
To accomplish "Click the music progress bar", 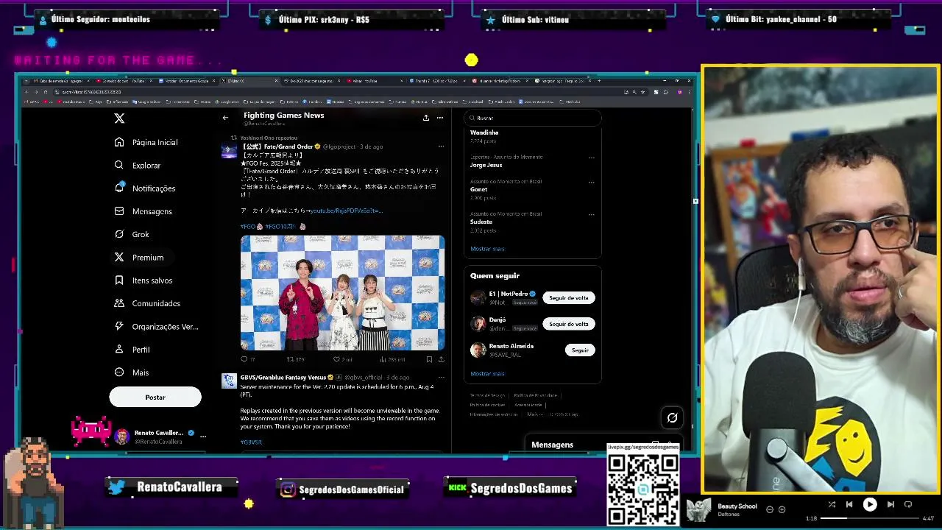I will [x=869, y=518].
